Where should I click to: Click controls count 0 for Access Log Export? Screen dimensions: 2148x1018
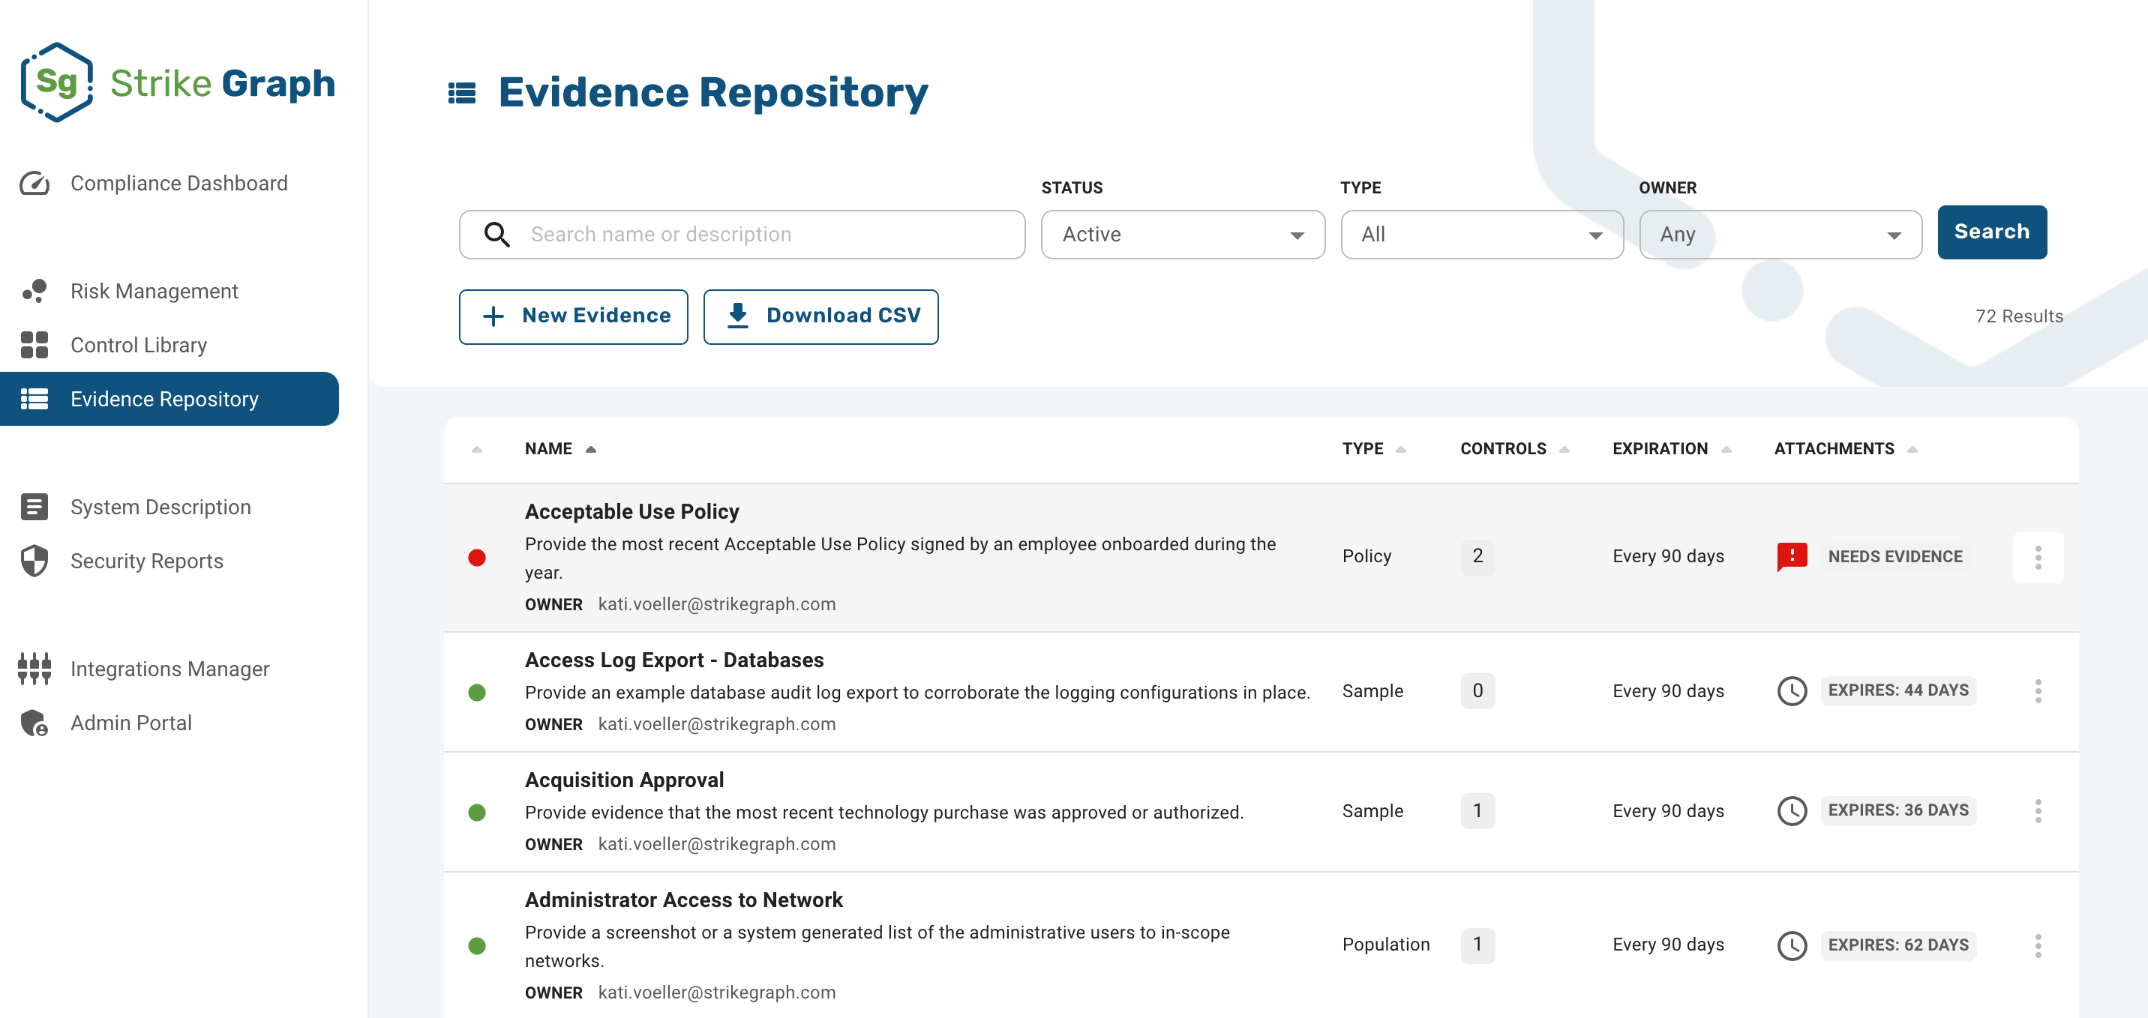click(x=1477, y=691)
